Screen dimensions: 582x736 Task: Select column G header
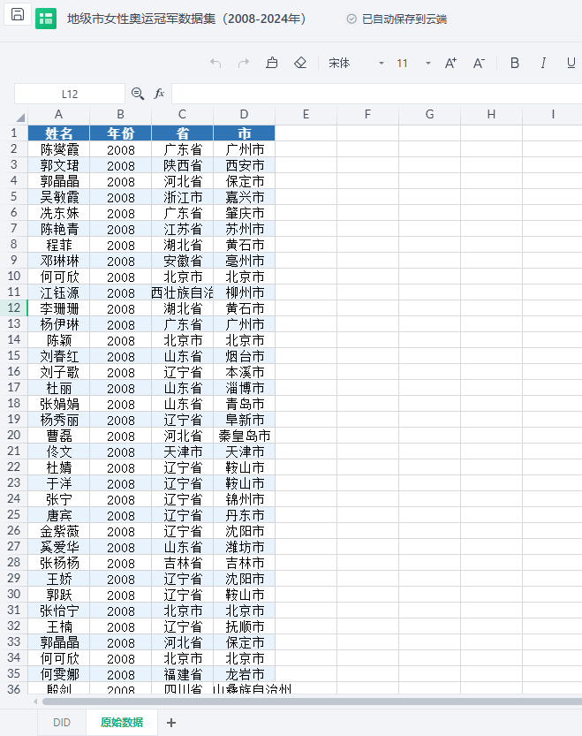coord(429,115)
